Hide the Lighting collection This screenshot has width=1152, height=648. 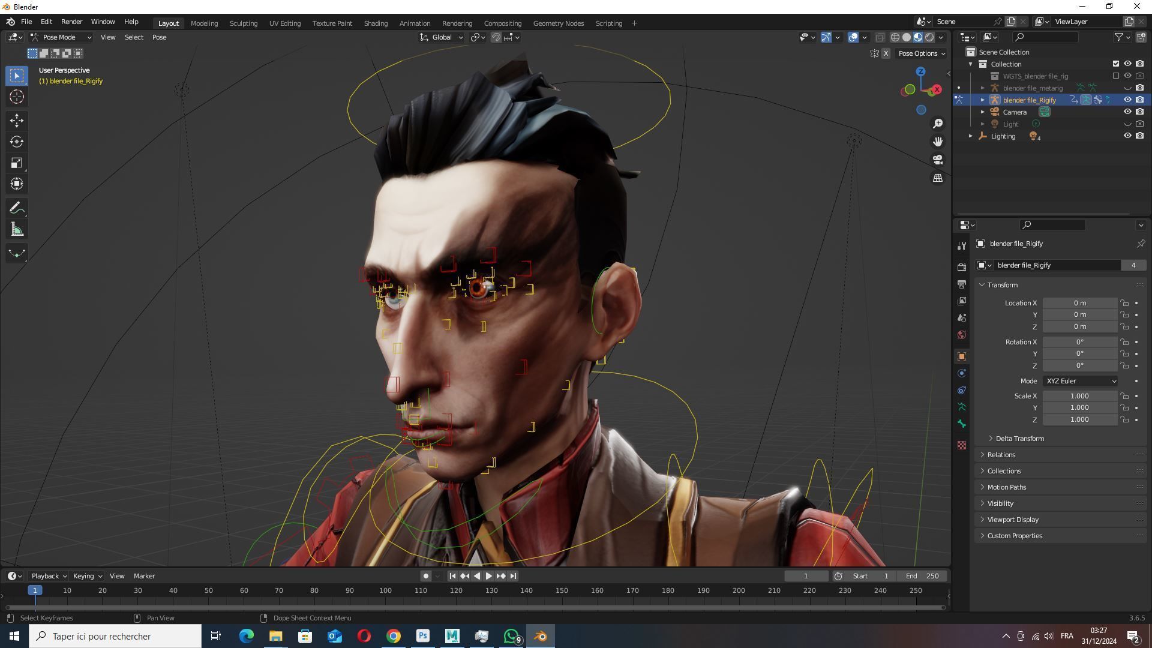(x=1127, y=136)
